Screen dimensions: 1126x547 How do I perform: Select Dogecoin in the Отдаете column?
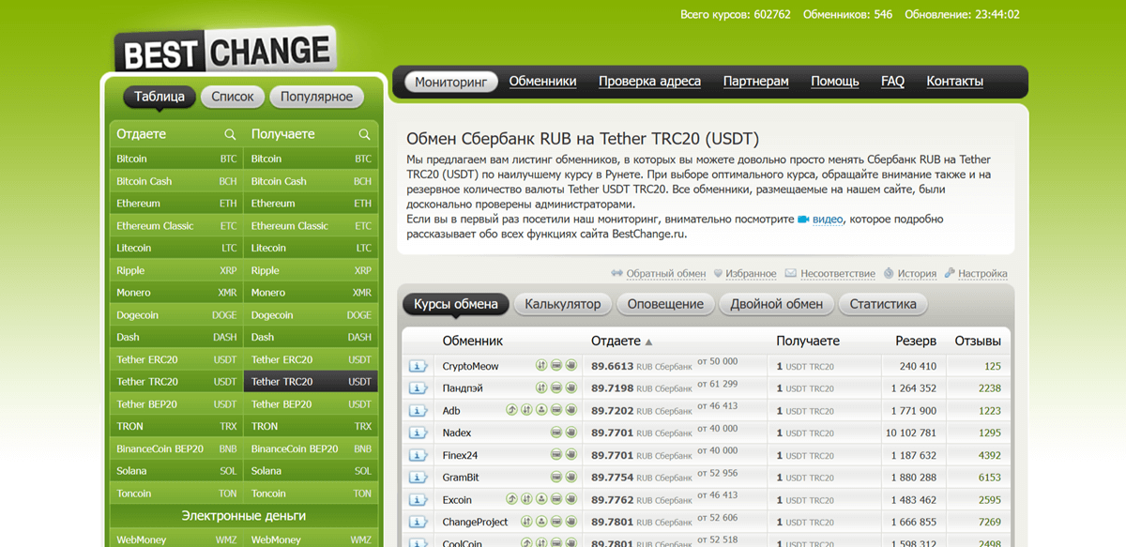coord(176,315)
